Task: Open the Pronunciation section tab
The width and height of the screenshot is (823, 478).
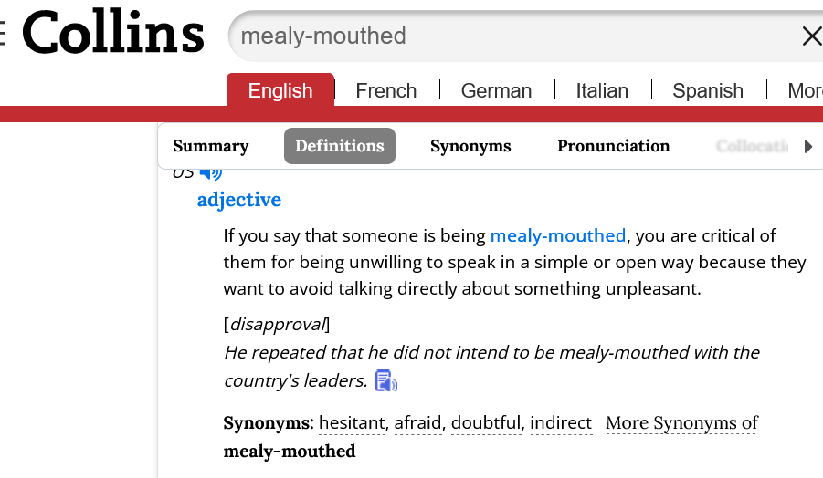Action: pos(614,146)
